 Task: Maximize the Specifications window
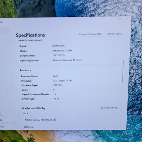pos(119,19)
